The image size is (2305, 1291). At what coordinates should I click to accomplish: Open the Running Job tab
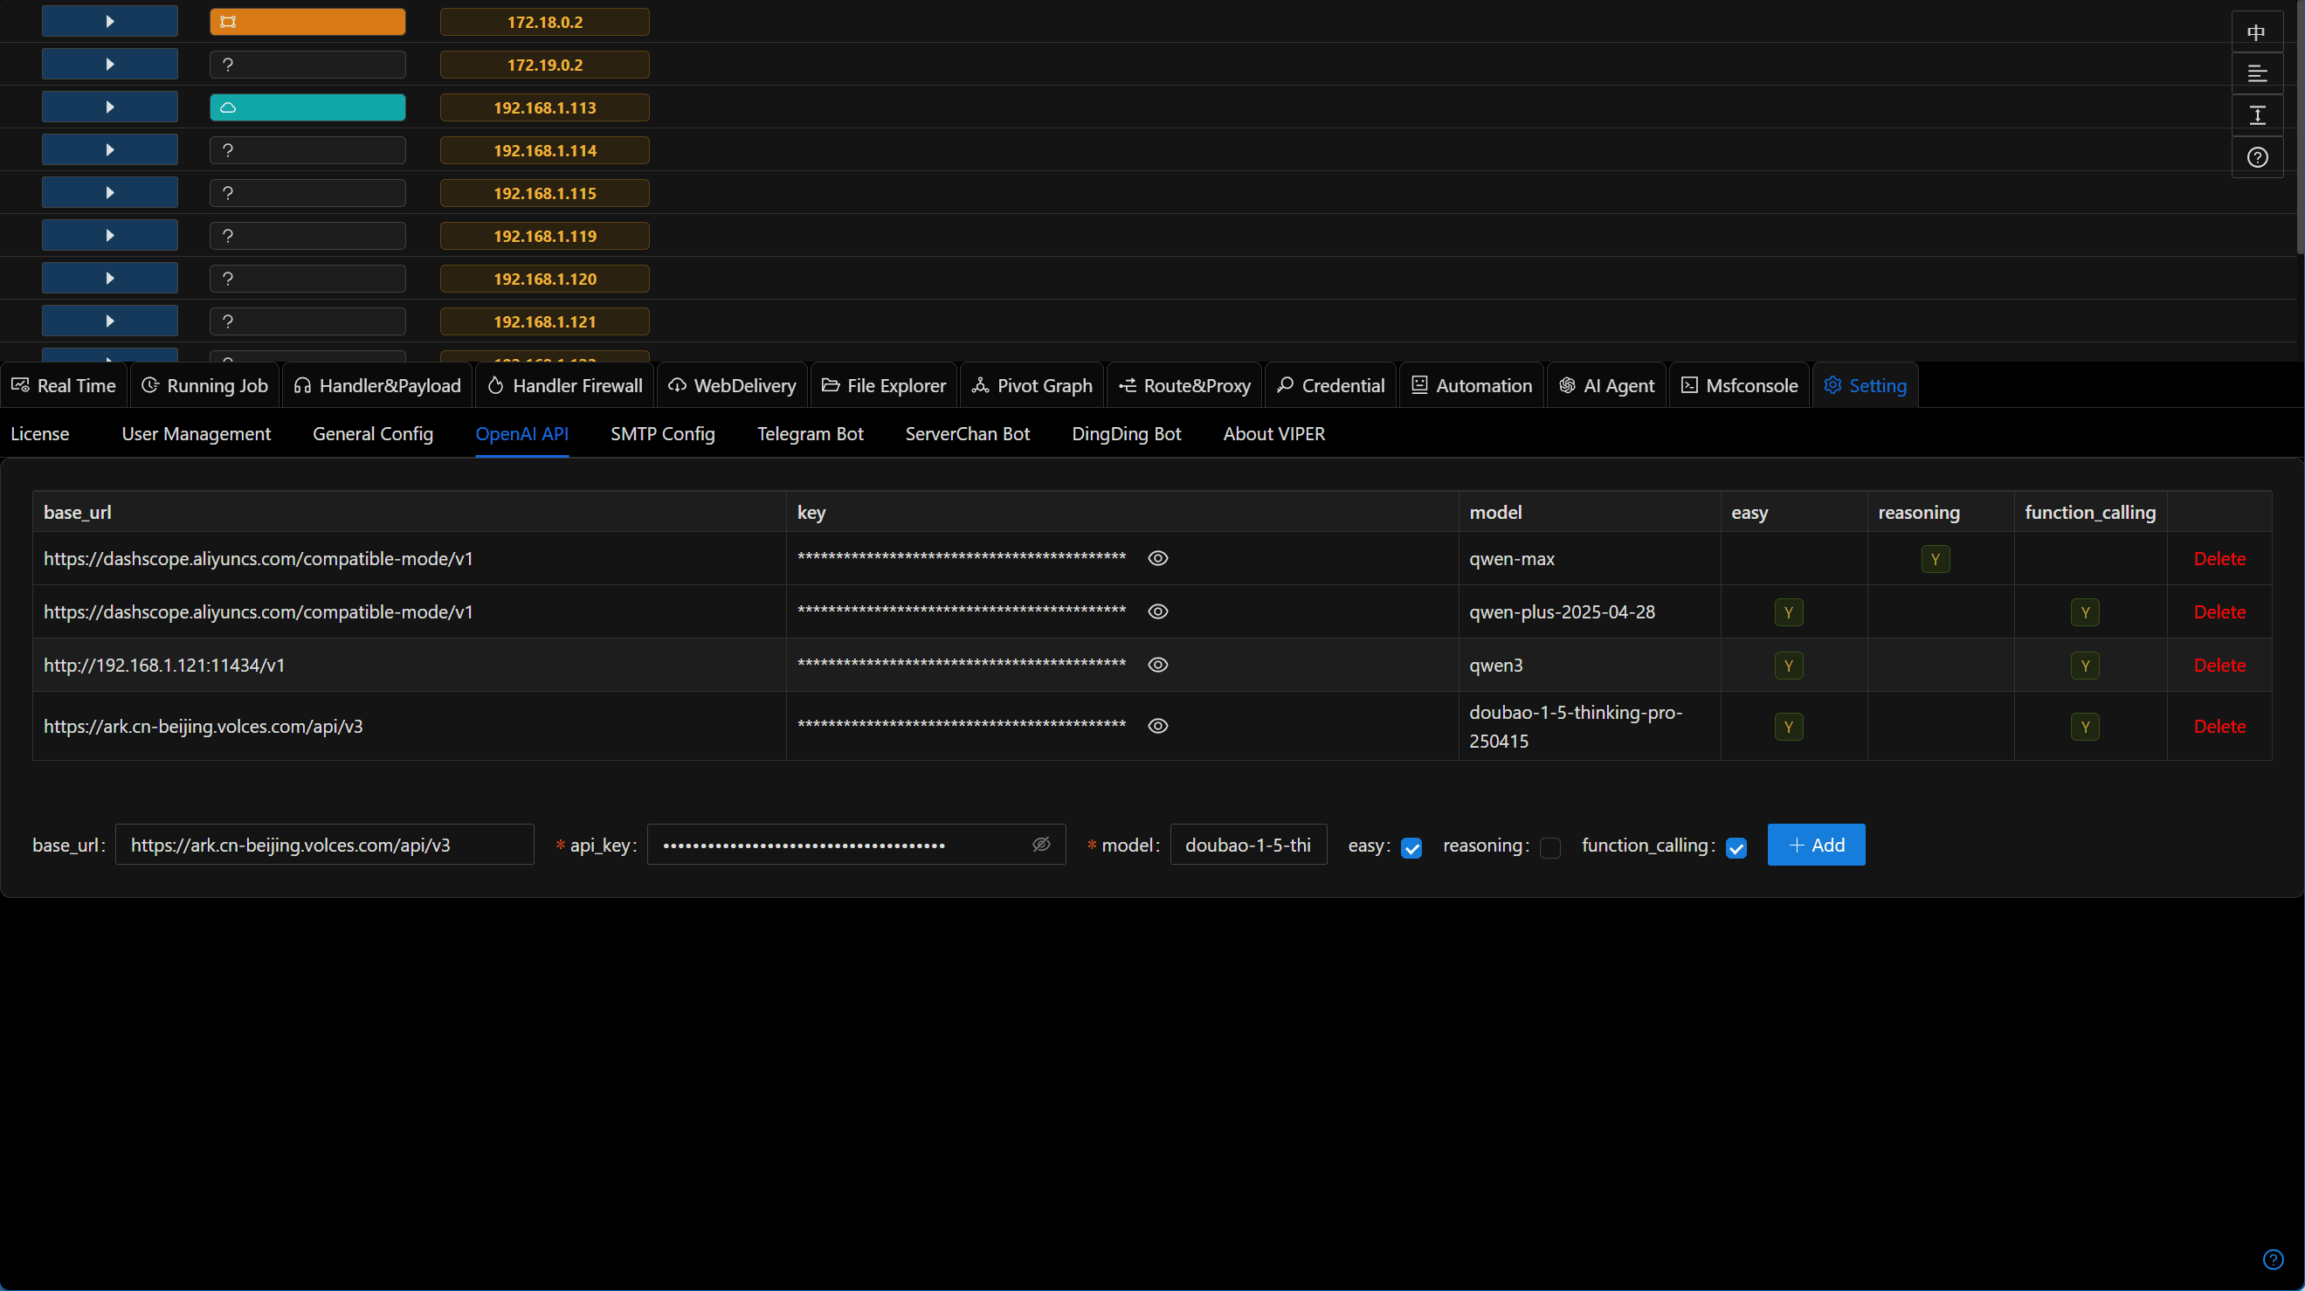(x=205, y=385)
